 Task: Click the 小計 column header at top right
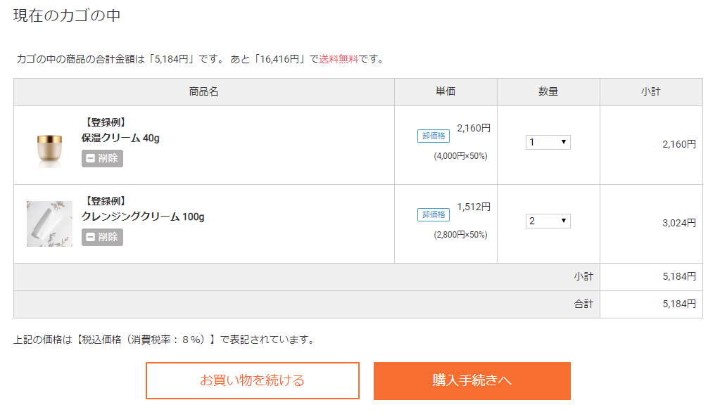click(651, 92)
